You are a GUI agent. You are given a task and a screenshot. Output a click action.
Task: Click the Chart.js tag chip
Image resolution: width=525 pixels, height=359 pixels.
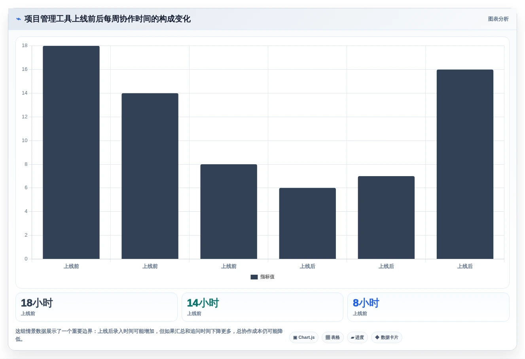[304, 338]
